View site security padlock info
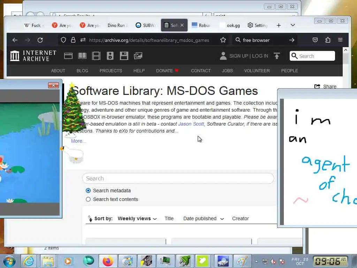The image size is (357, 268). [73, 40]
